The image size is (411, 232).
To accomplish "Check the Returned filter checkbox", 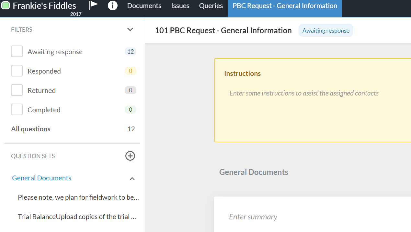I will coord(17,90).
